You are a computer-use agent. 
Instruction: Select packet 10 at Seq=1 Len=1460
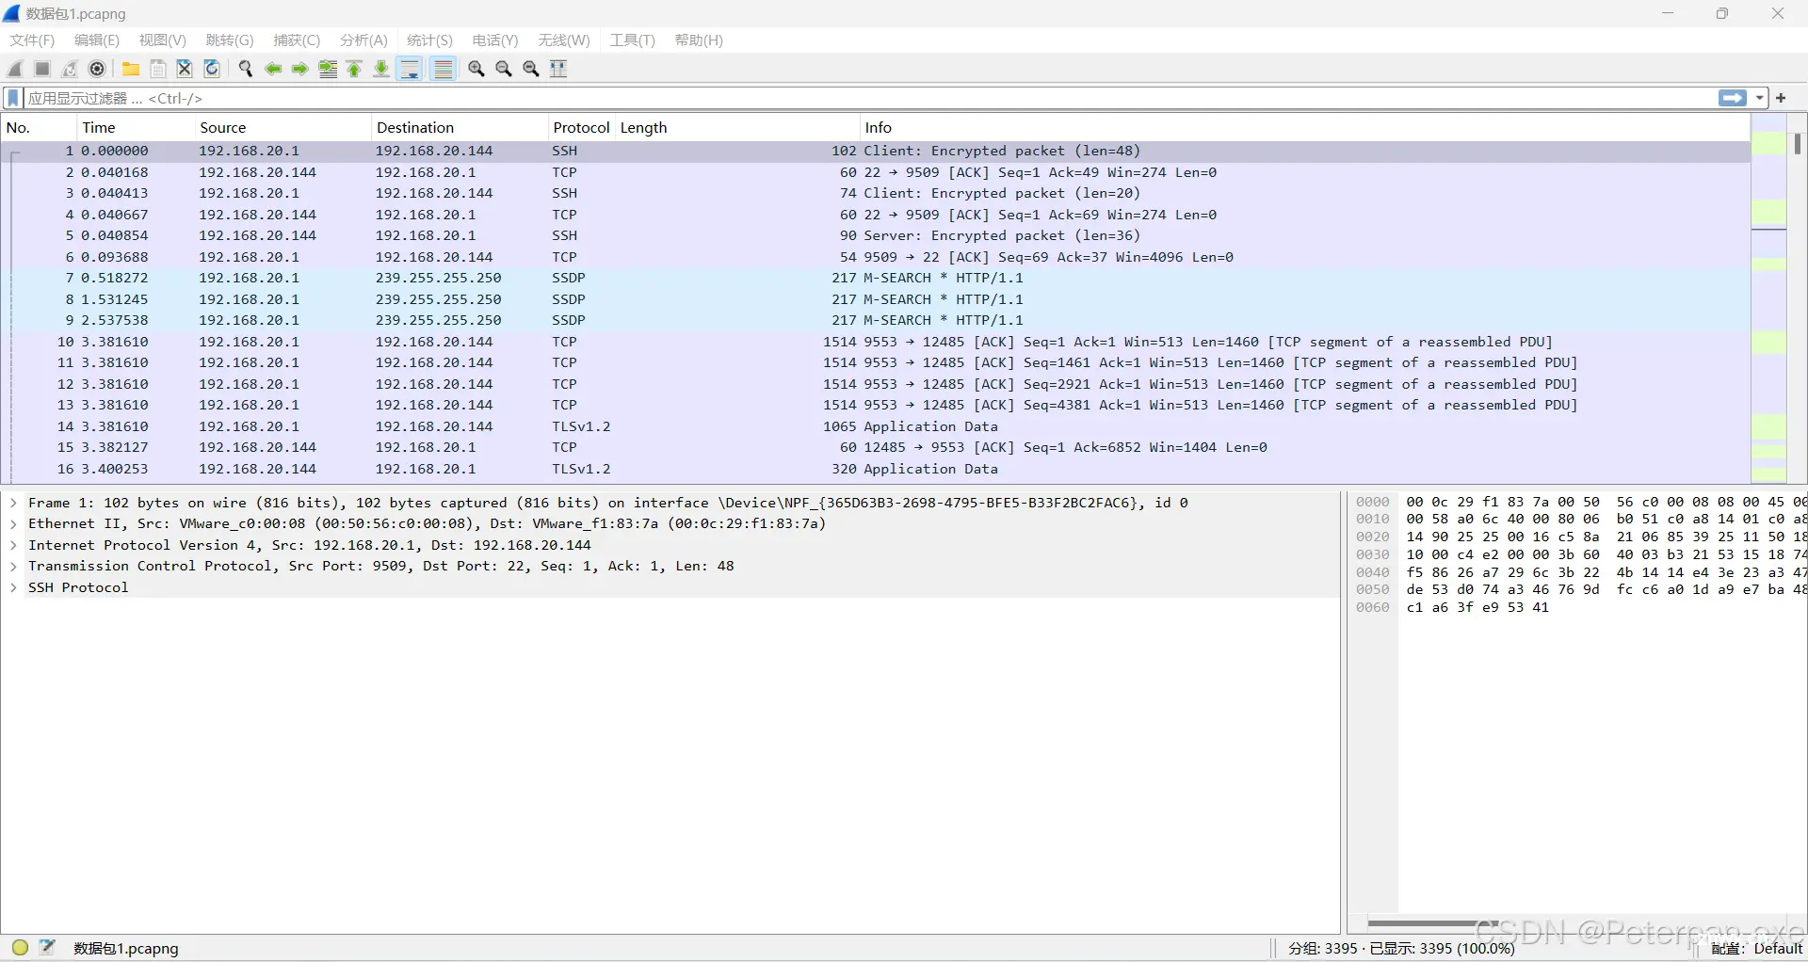876,343
